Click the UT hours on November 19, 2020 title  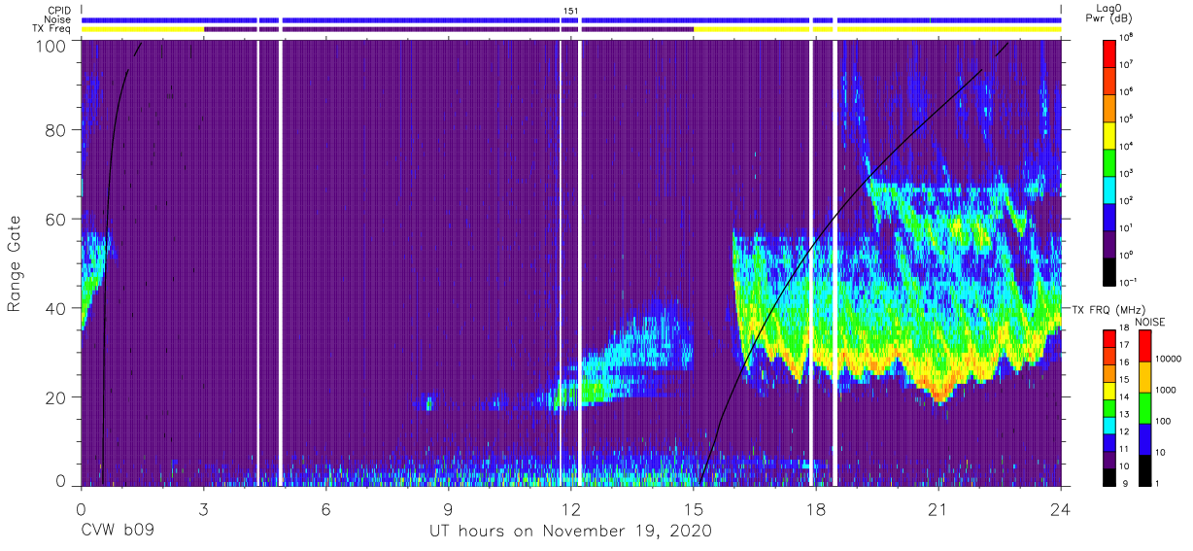click(570, 532)
